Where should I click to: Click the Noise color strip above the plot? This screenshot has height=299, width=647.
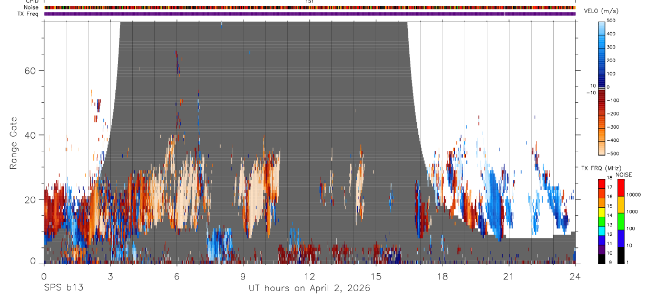(x=310, y=7)
